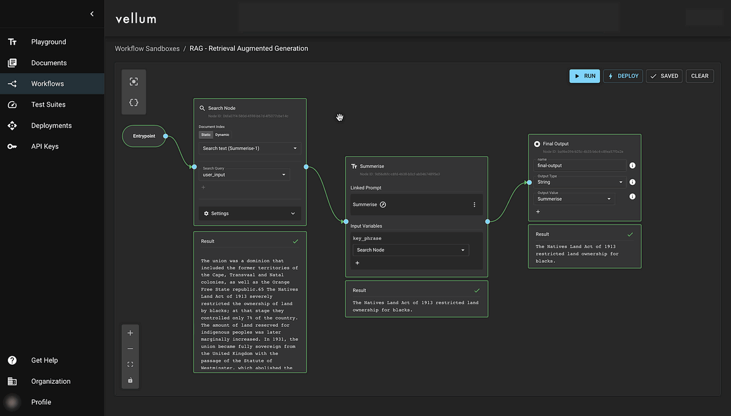Click the Search Node result checkmark

pyautogui.click(x=296, y=242)
